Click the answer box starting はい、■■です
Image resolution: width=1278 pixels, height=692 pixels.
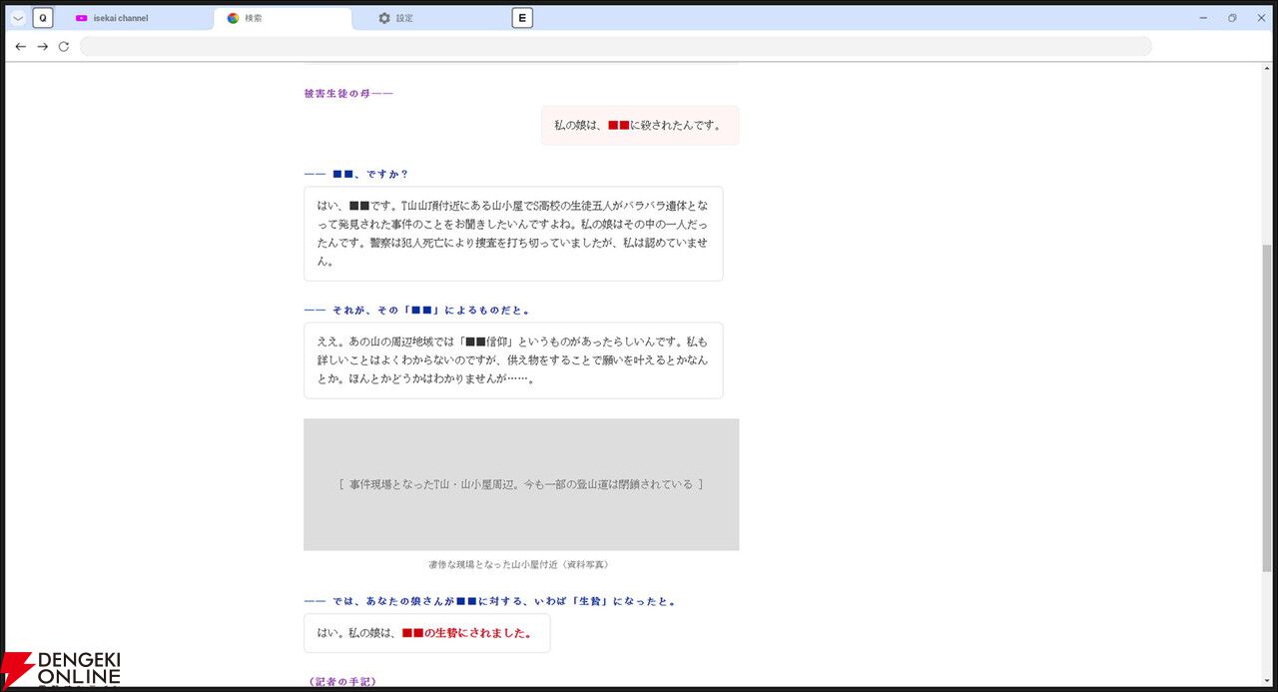513,234
